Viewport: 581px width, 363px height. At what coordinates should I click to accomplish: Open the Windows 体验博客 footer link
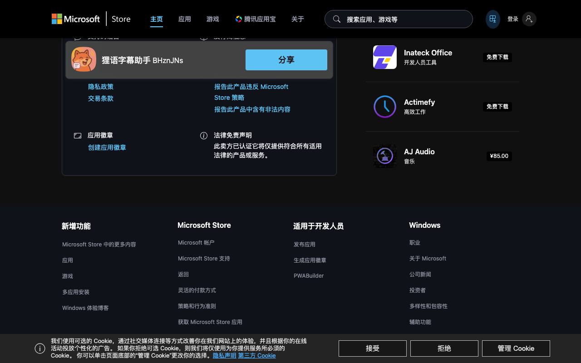coord(85,308)
